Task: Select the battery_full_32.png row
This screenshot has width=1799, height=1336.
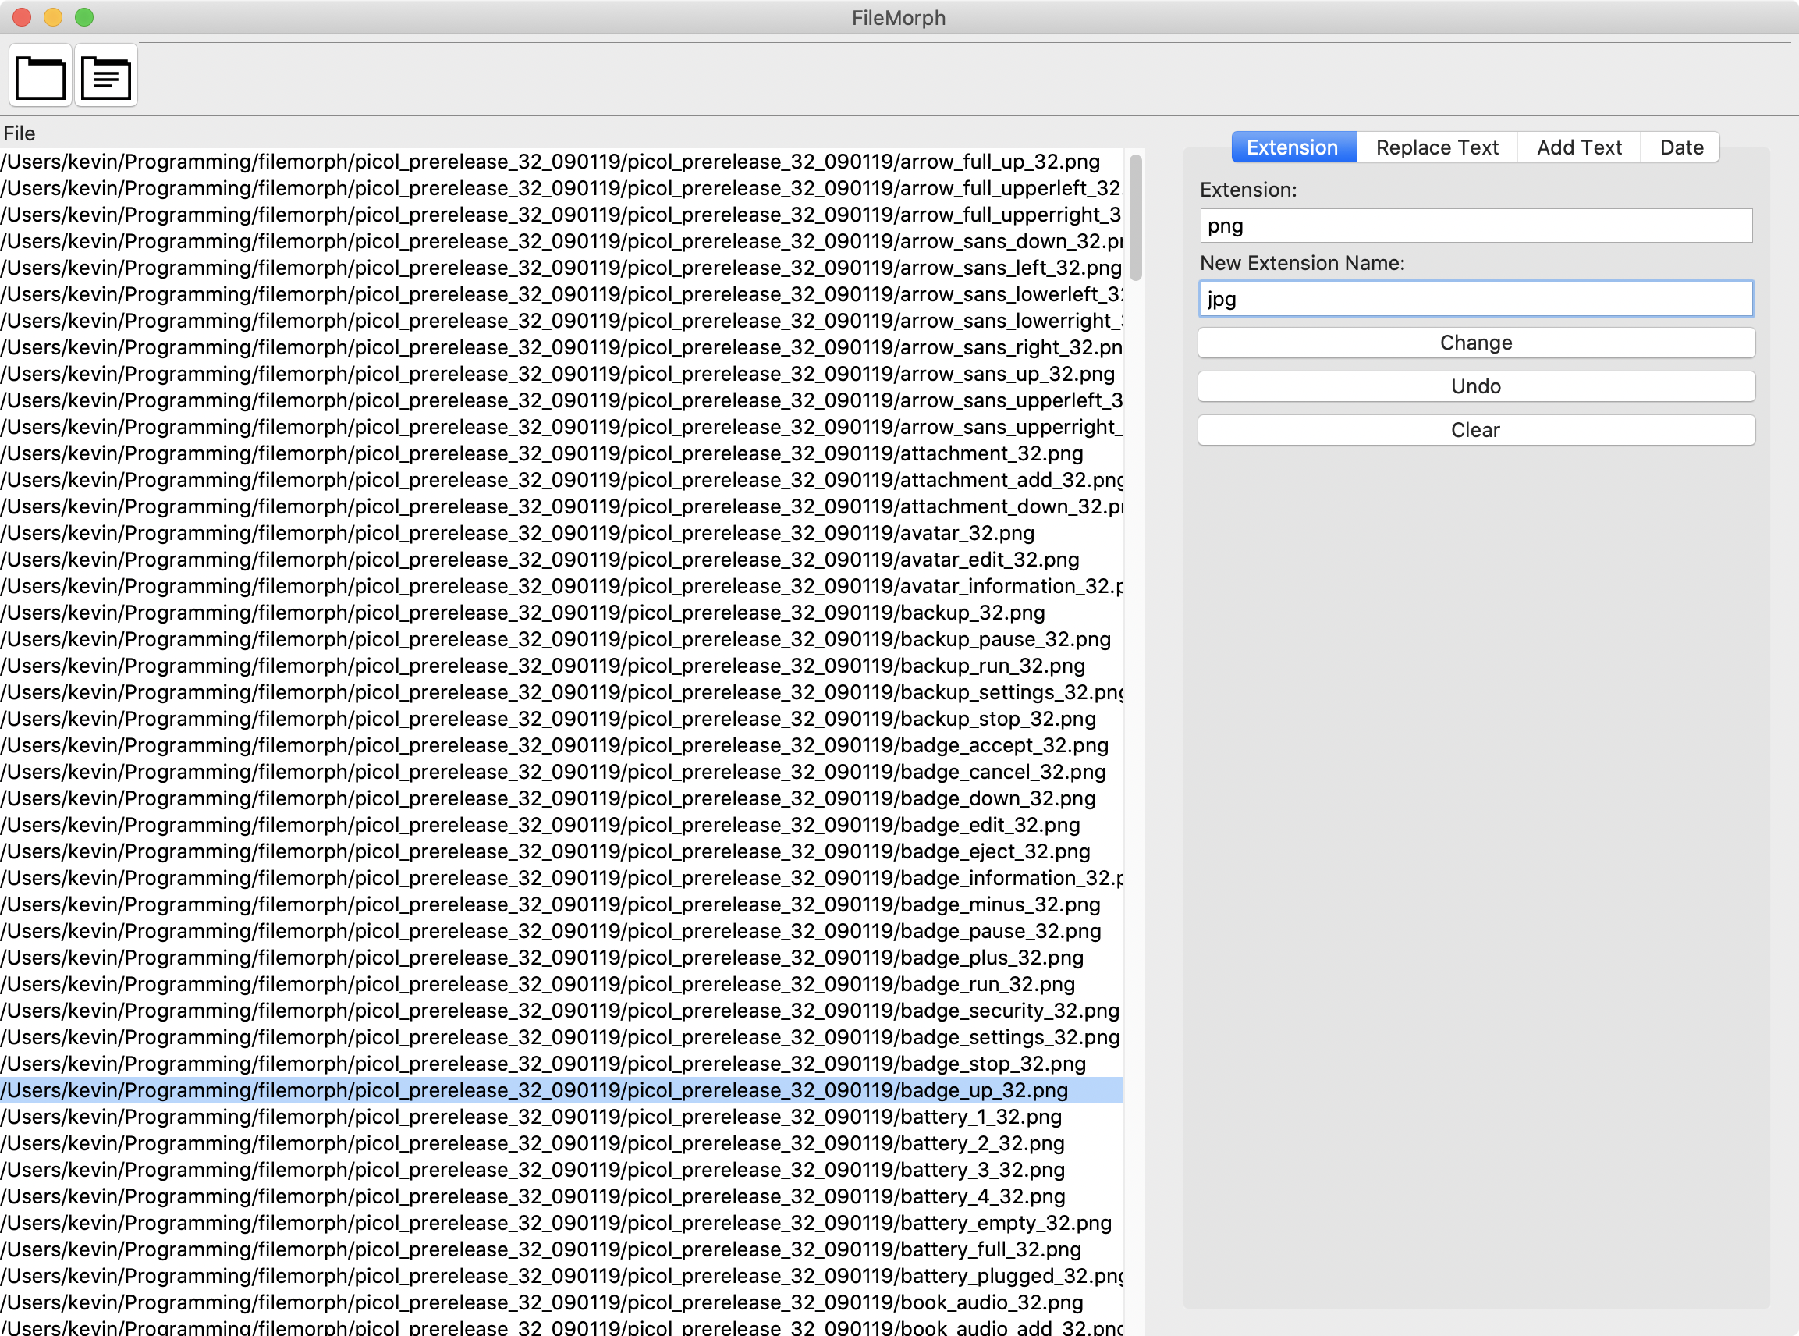Action: click(x=561, y=1249)
